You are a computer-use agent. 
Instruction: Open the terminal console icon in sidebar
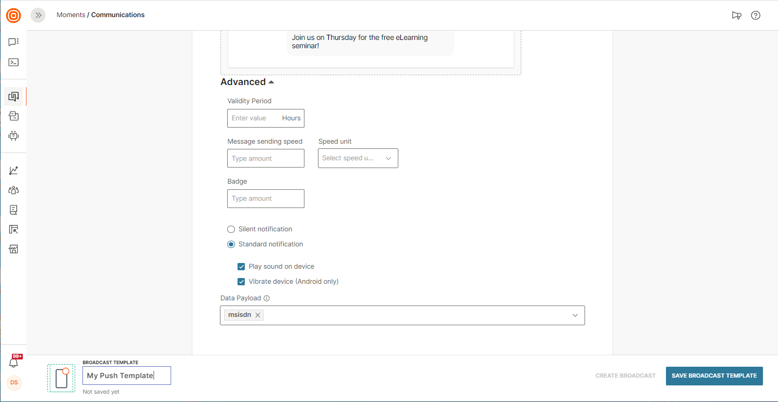click(x=13, y=62)
